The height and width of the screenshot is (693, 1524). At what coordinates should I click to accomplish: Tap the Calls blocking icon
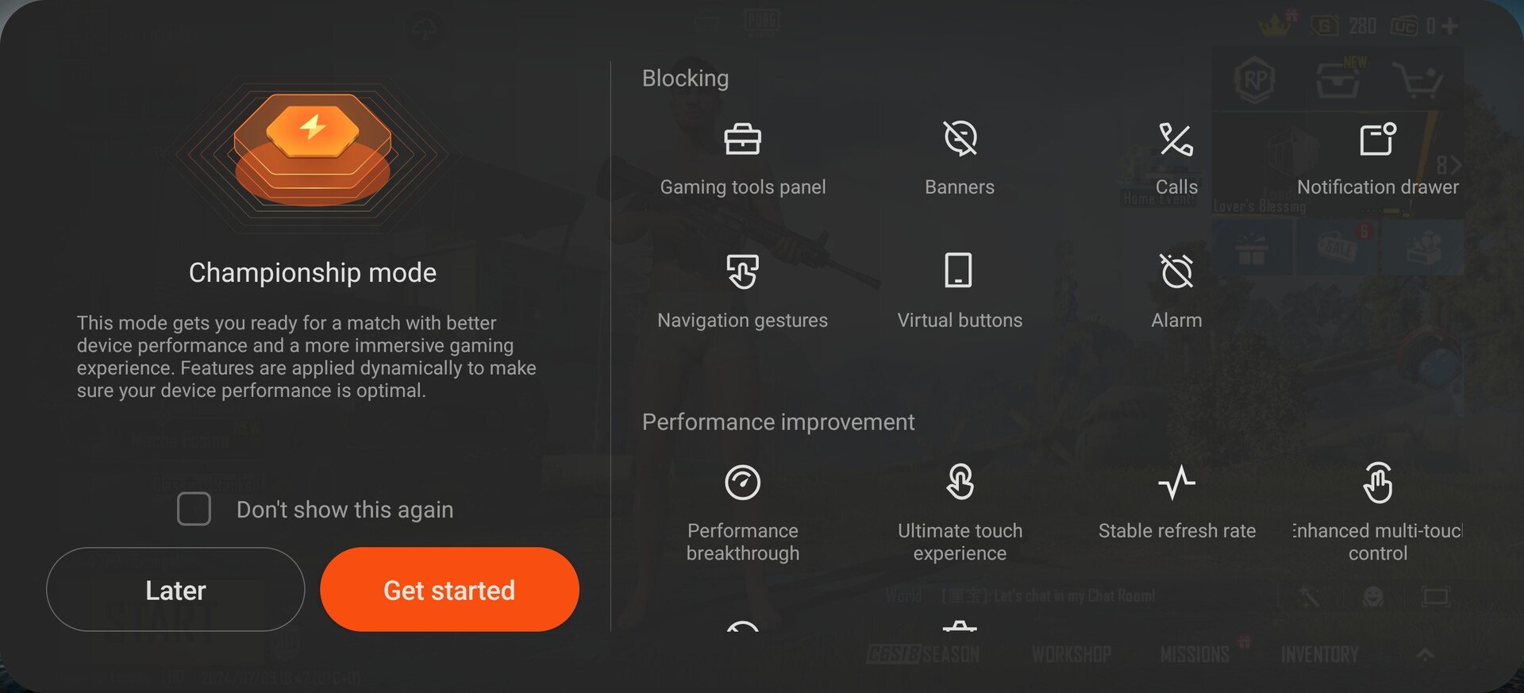[x=1176, y=139]
